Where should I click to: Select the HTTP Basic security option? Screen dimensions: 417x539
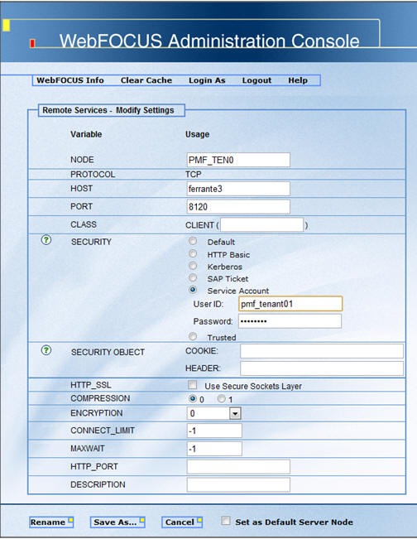pyautogui.click(x=193, y=253)
